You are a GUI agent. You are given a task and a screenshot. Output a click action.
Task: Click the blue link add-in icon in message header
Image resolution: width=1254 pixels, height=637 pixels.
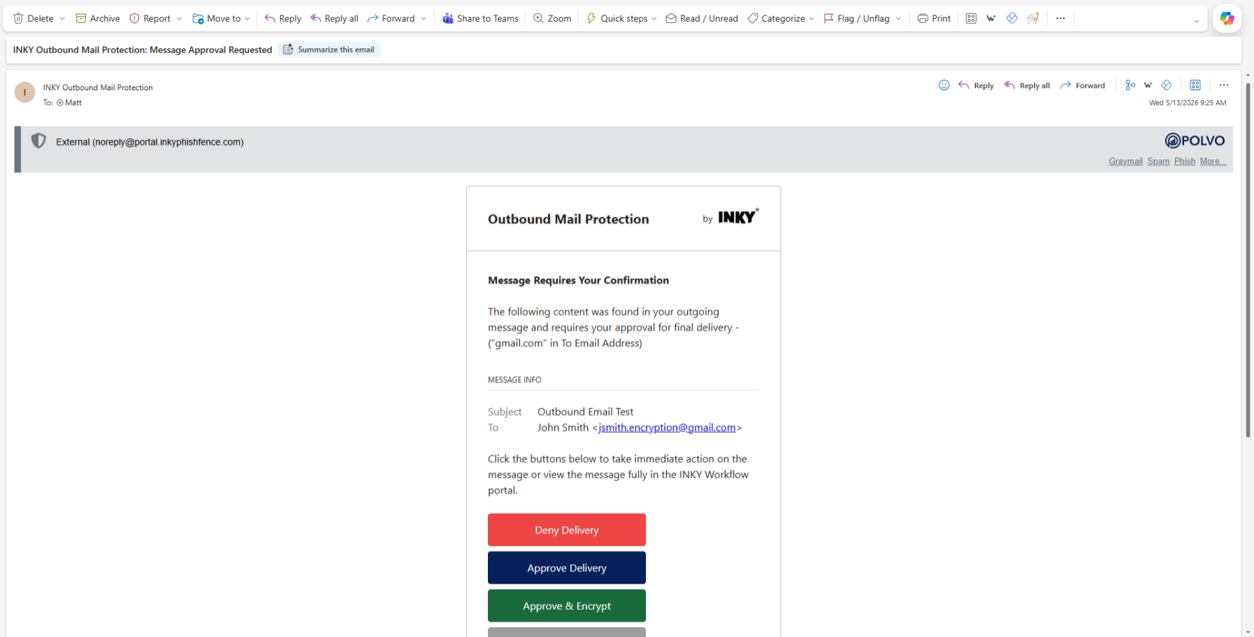coord(1167,85)
